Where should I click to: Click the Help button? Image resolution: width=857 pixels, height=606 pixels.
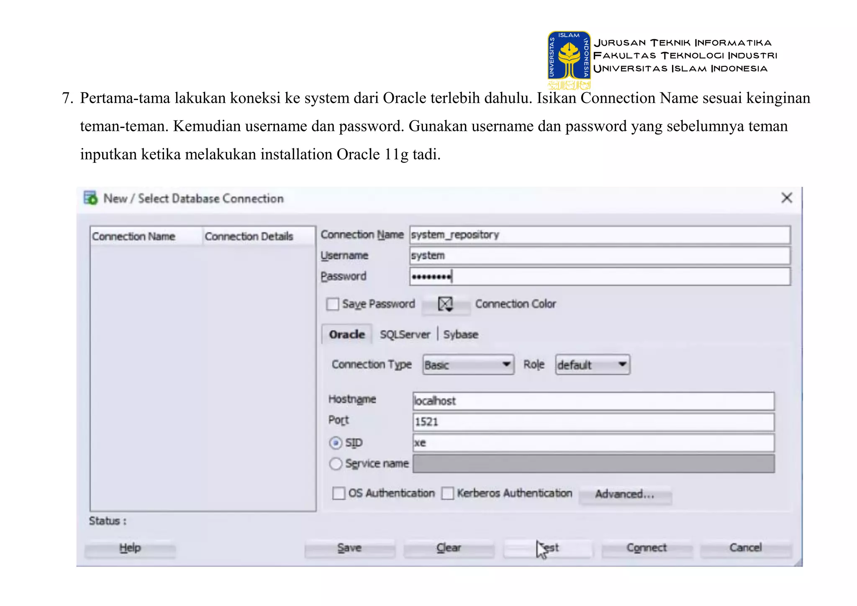point(130,548)
